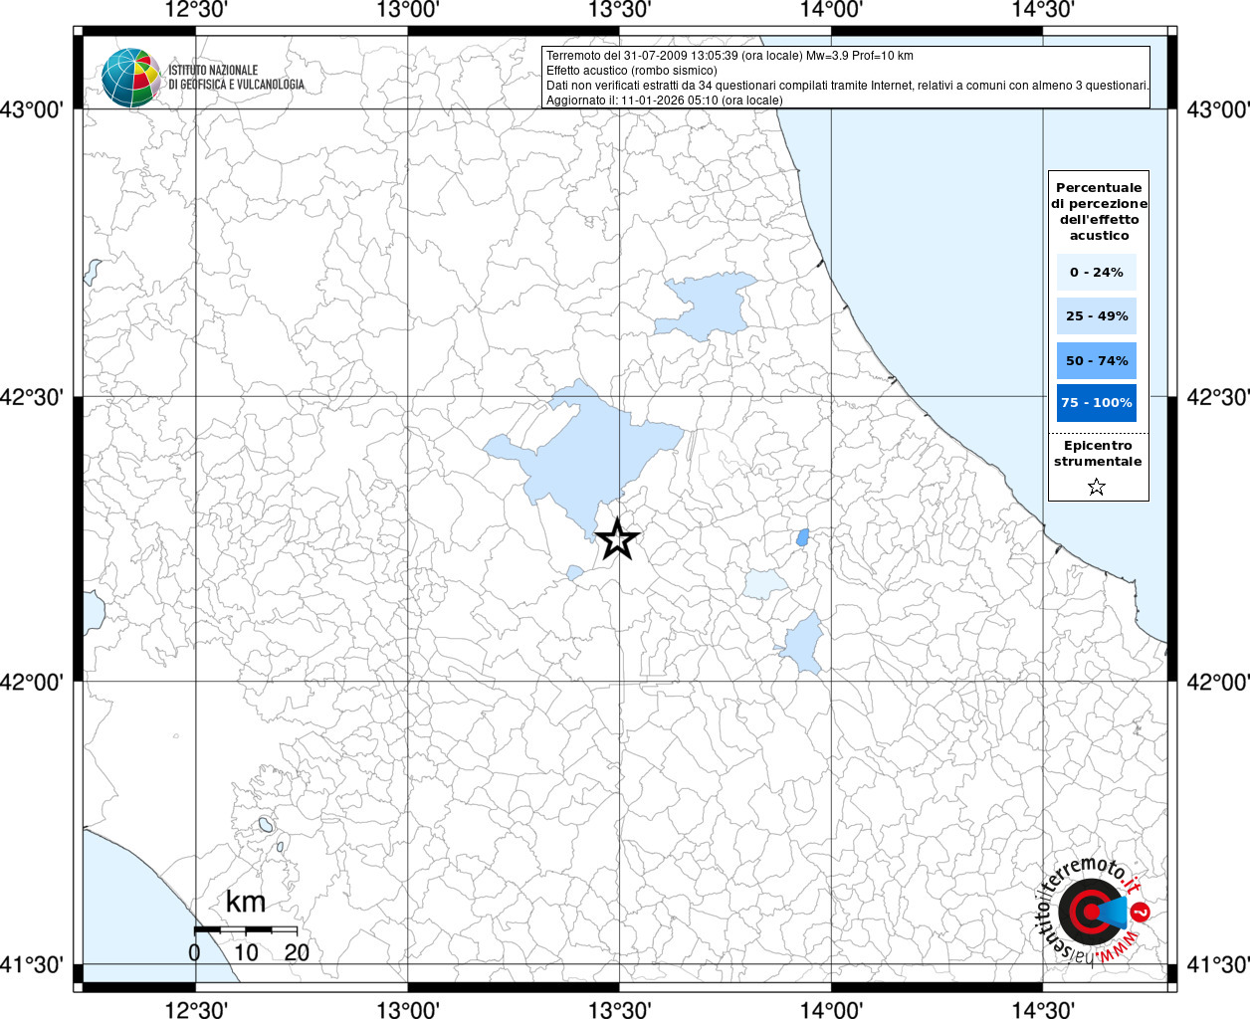Image resolution: width=1250 pixels, height=1019 pixels.
Task: Select the 50 - 74% legend swatch
Action: coord(1097,360)
